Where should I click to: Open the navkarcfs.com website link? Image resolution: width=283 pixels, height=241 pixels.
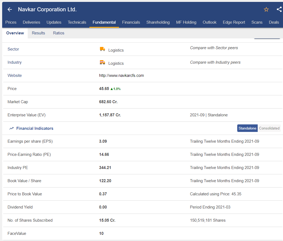pos(121,75)
